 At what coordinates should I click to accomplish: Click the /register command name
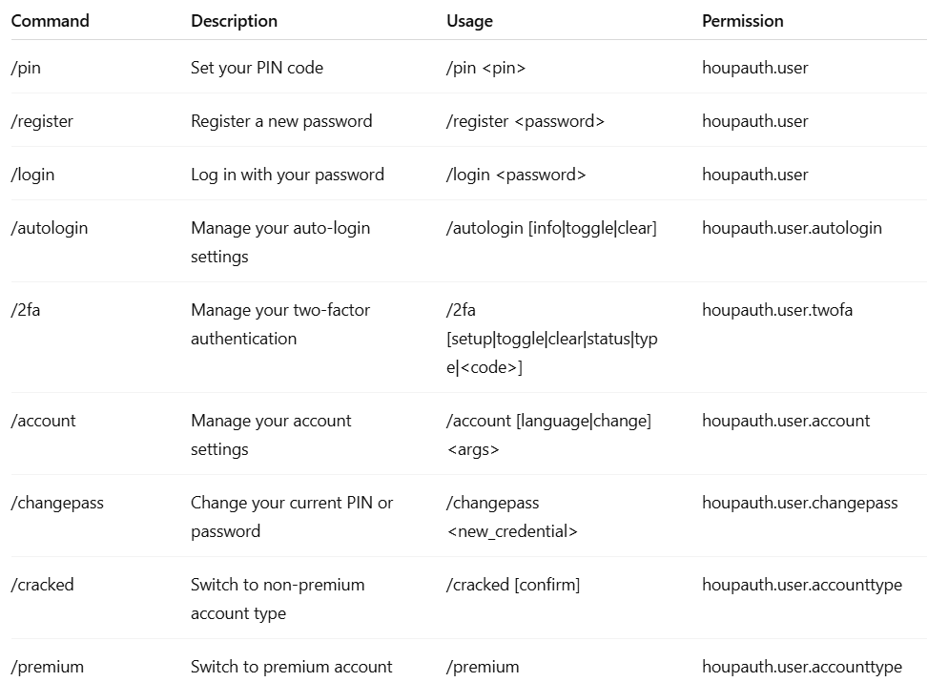click(x=42, y=121)
